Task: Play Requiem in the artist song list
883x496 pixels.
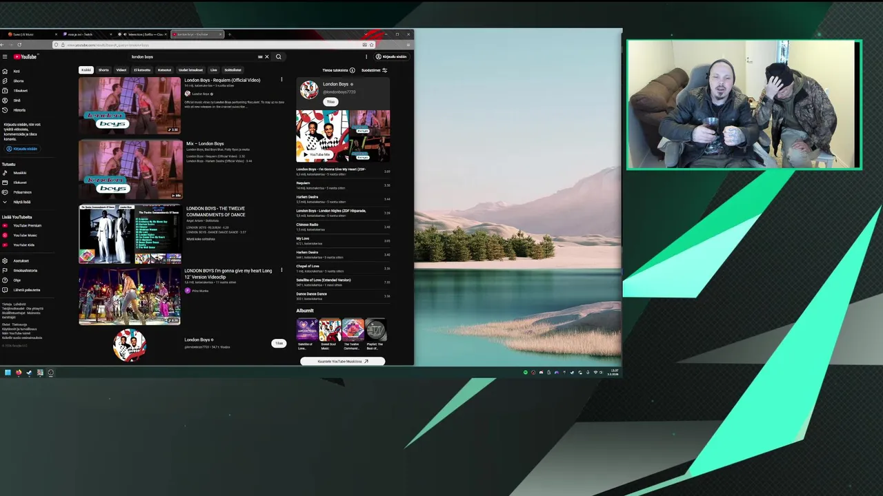Action: pyautogui.click(x=343, y=185)
